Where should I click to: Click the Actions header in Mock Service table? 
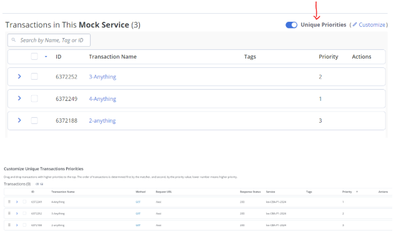tap(362, 57)
